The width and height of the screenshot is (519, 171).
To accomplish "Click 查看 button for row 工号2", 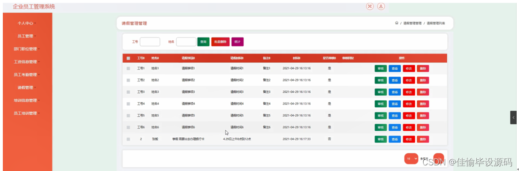I will pos(395,80).
